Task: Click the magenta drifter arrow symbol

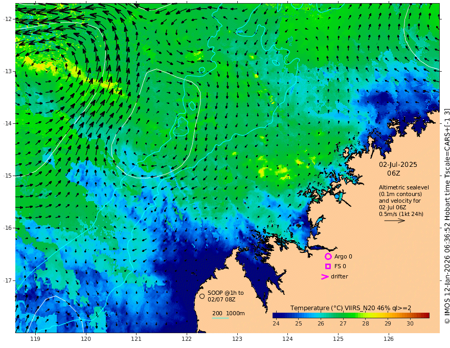Action: 325,276
